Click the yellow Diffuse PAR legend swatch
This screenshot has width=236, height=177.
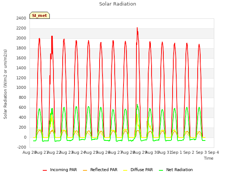pos(125,170)
